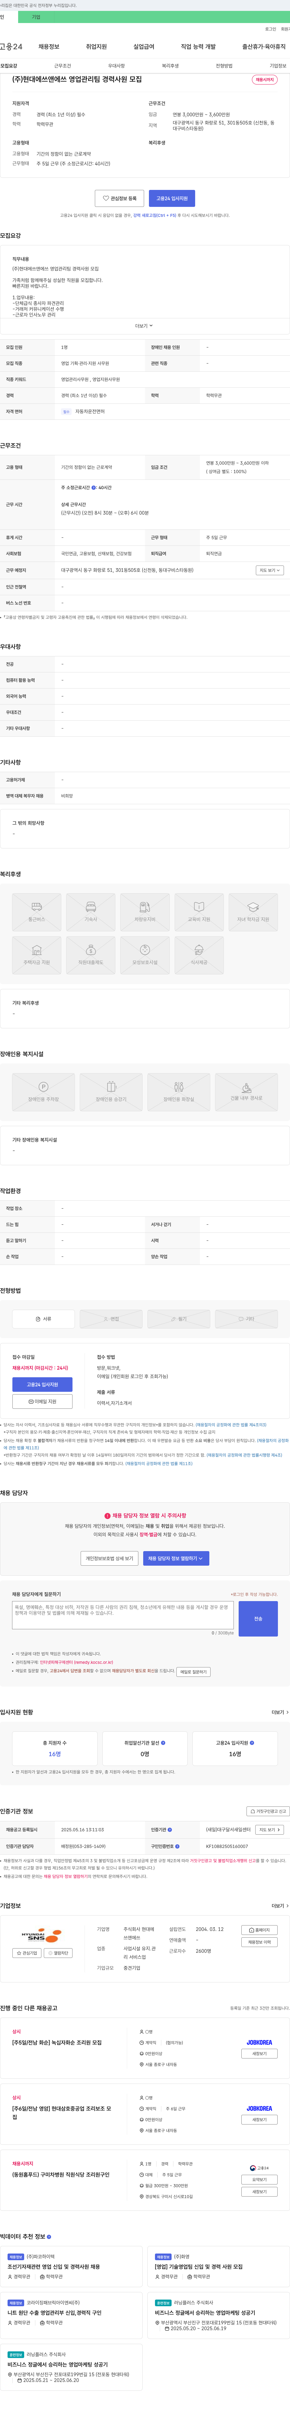Click 고용24 입사지원 in 접수 마감일 box

click(42, 1385)
